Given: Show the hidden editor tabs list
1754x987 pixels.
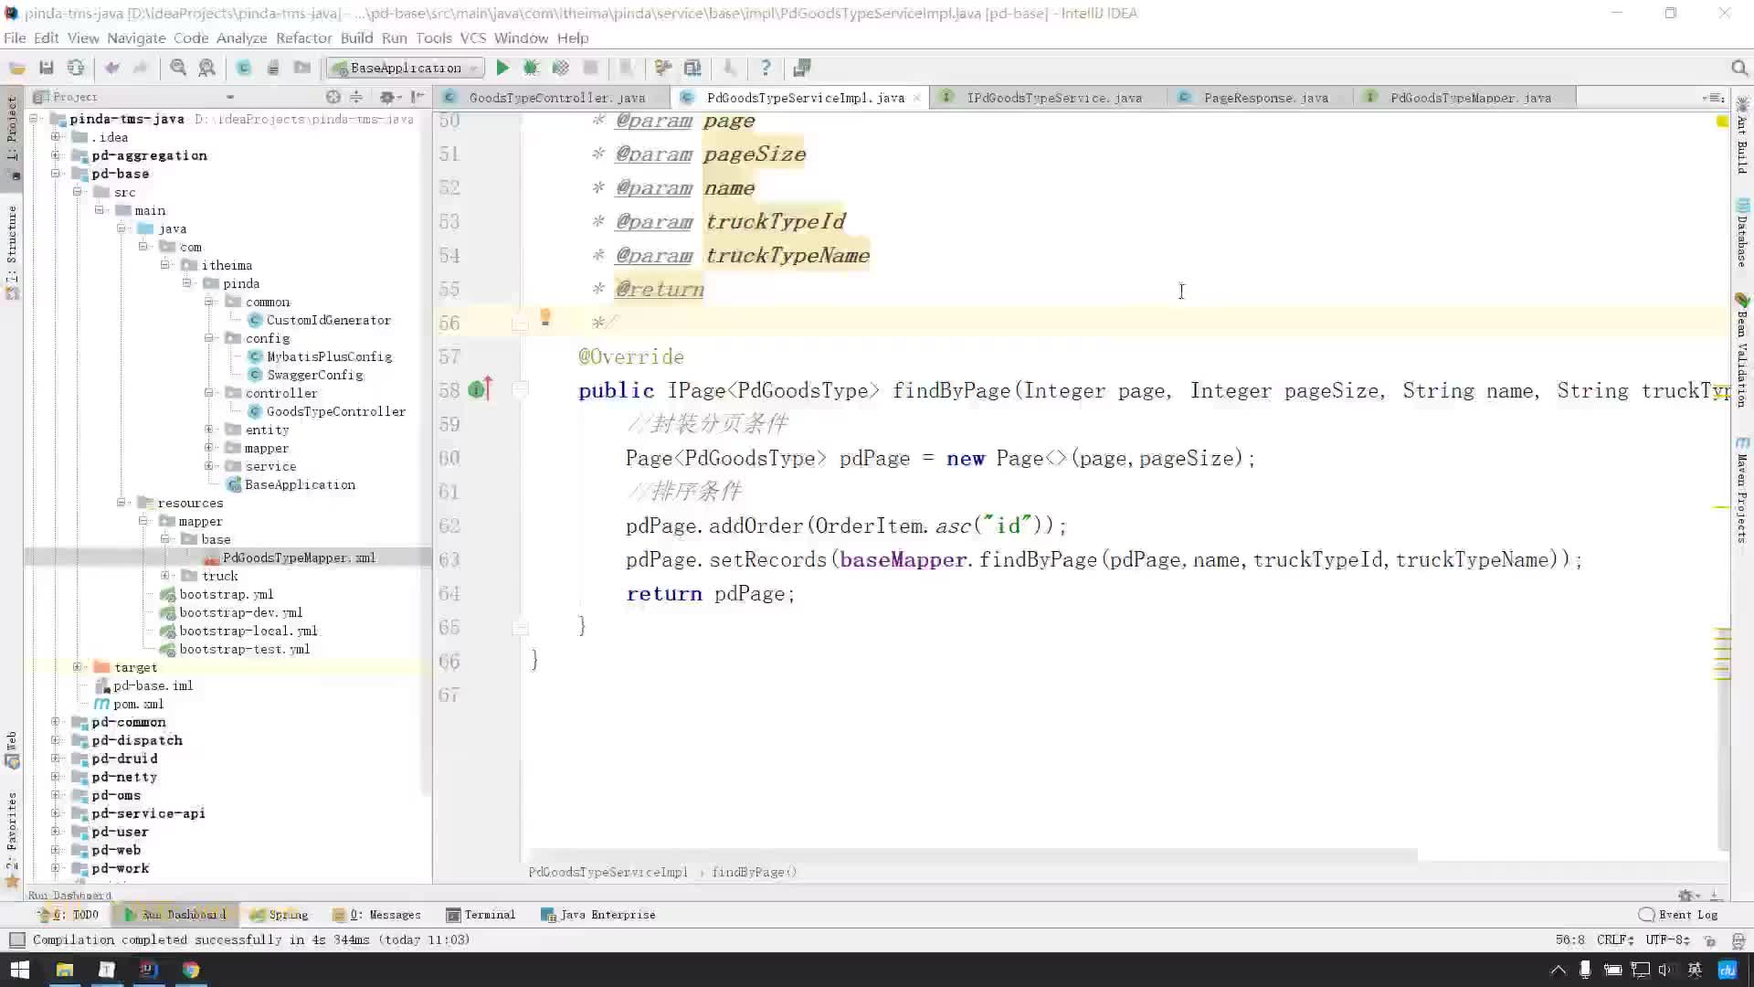Looking at the screenshot, I should tap(1714, 98).
